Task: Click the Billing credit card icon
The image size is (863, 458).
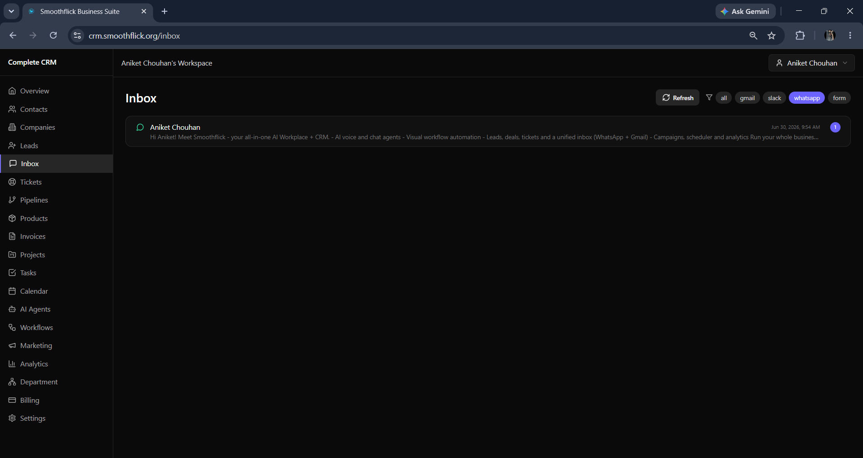Action: click(12, 400)
